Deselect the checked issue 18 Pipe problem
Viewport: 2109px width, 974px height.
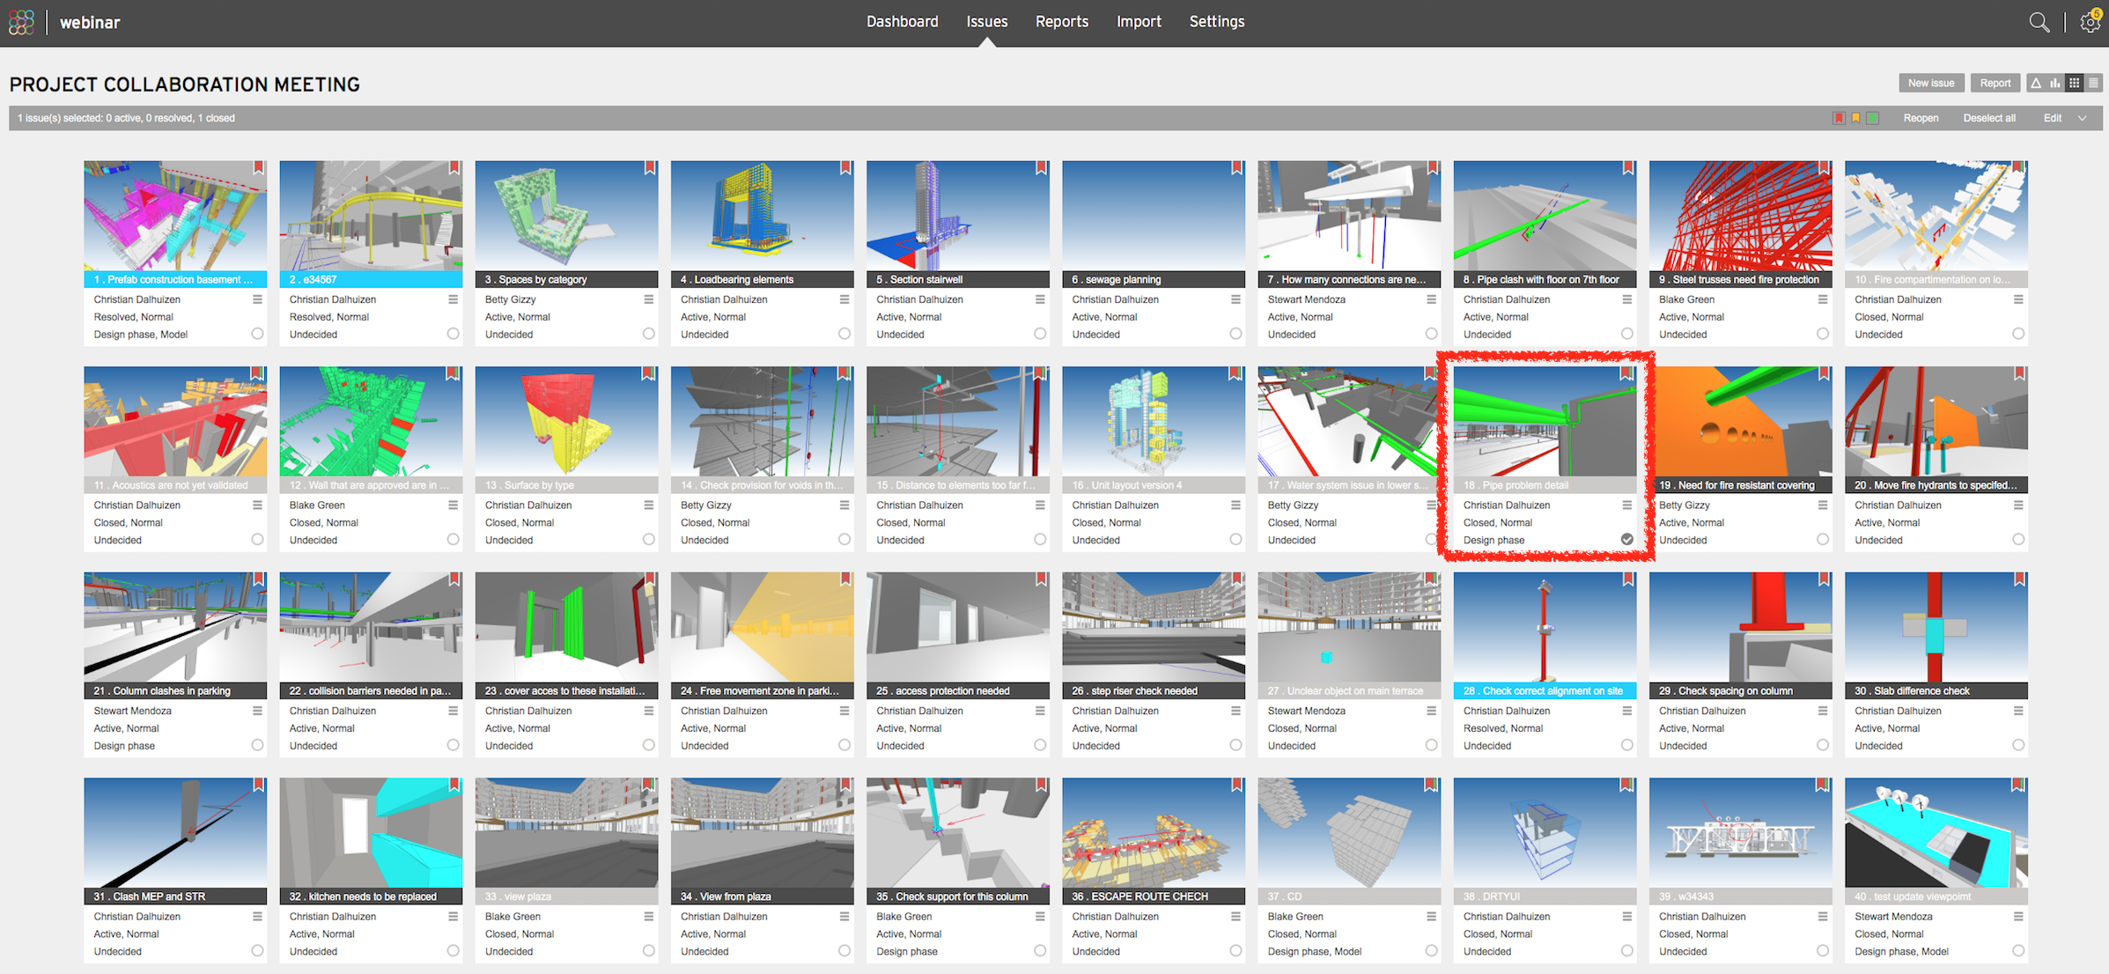click(1626, 539)
